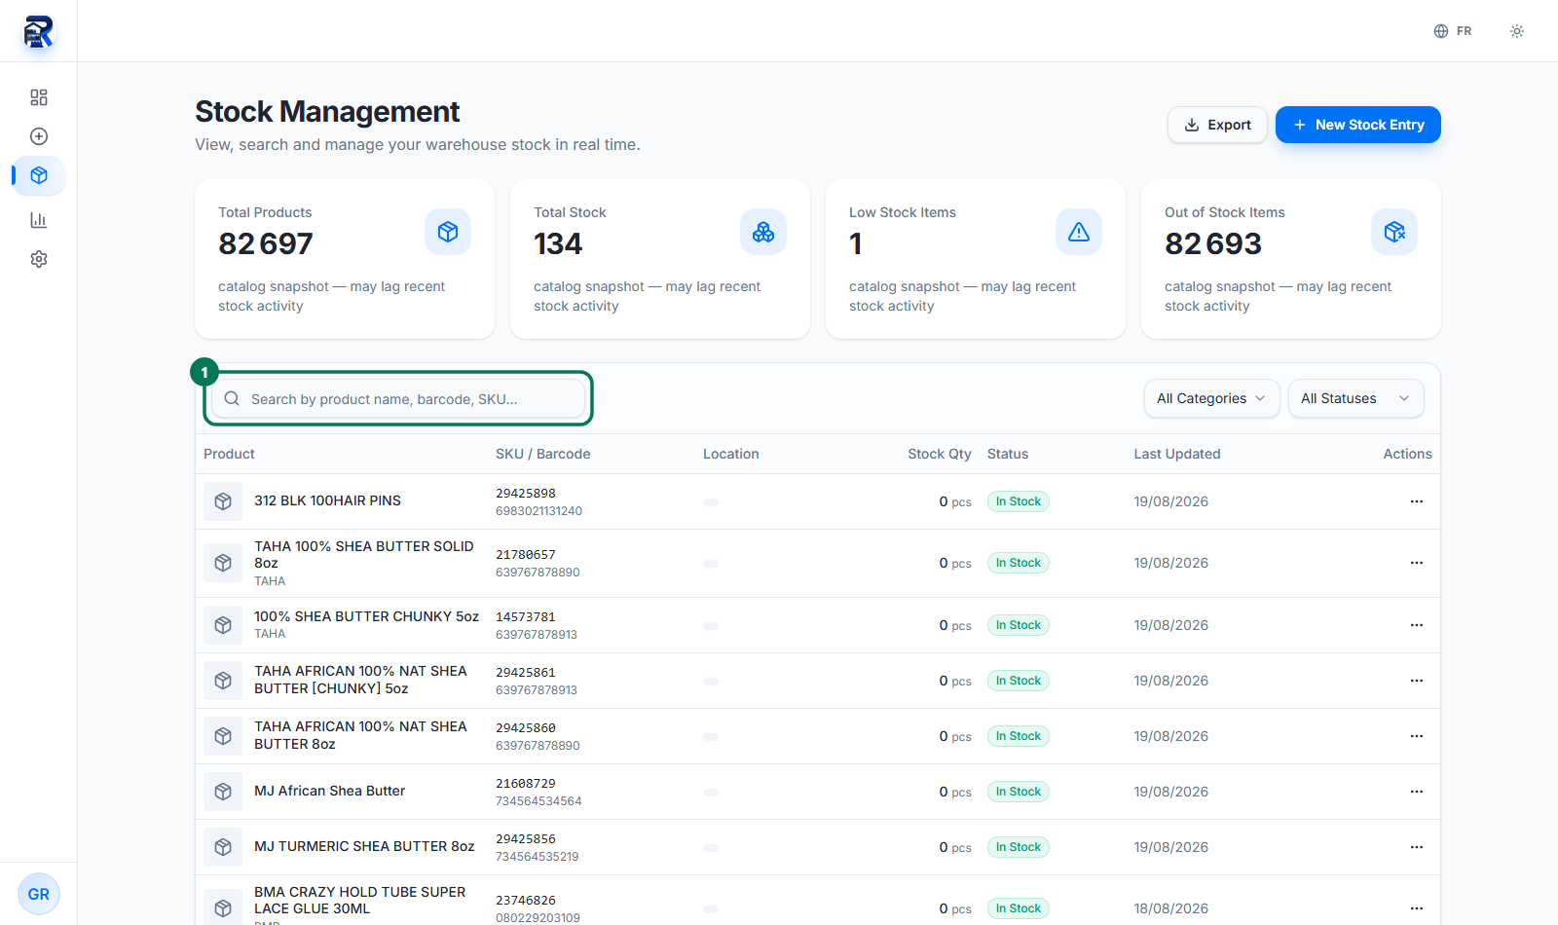Click the Last Updated column header

(1176, 454)
